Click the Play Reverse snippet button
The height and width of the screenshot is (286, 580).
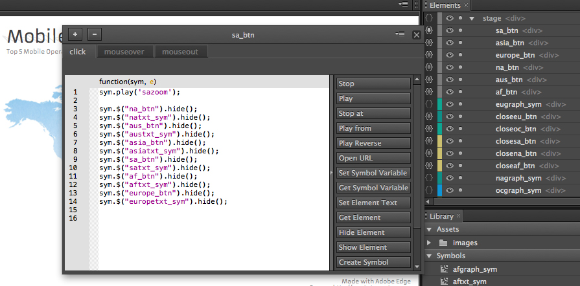[x=373, y=143]
